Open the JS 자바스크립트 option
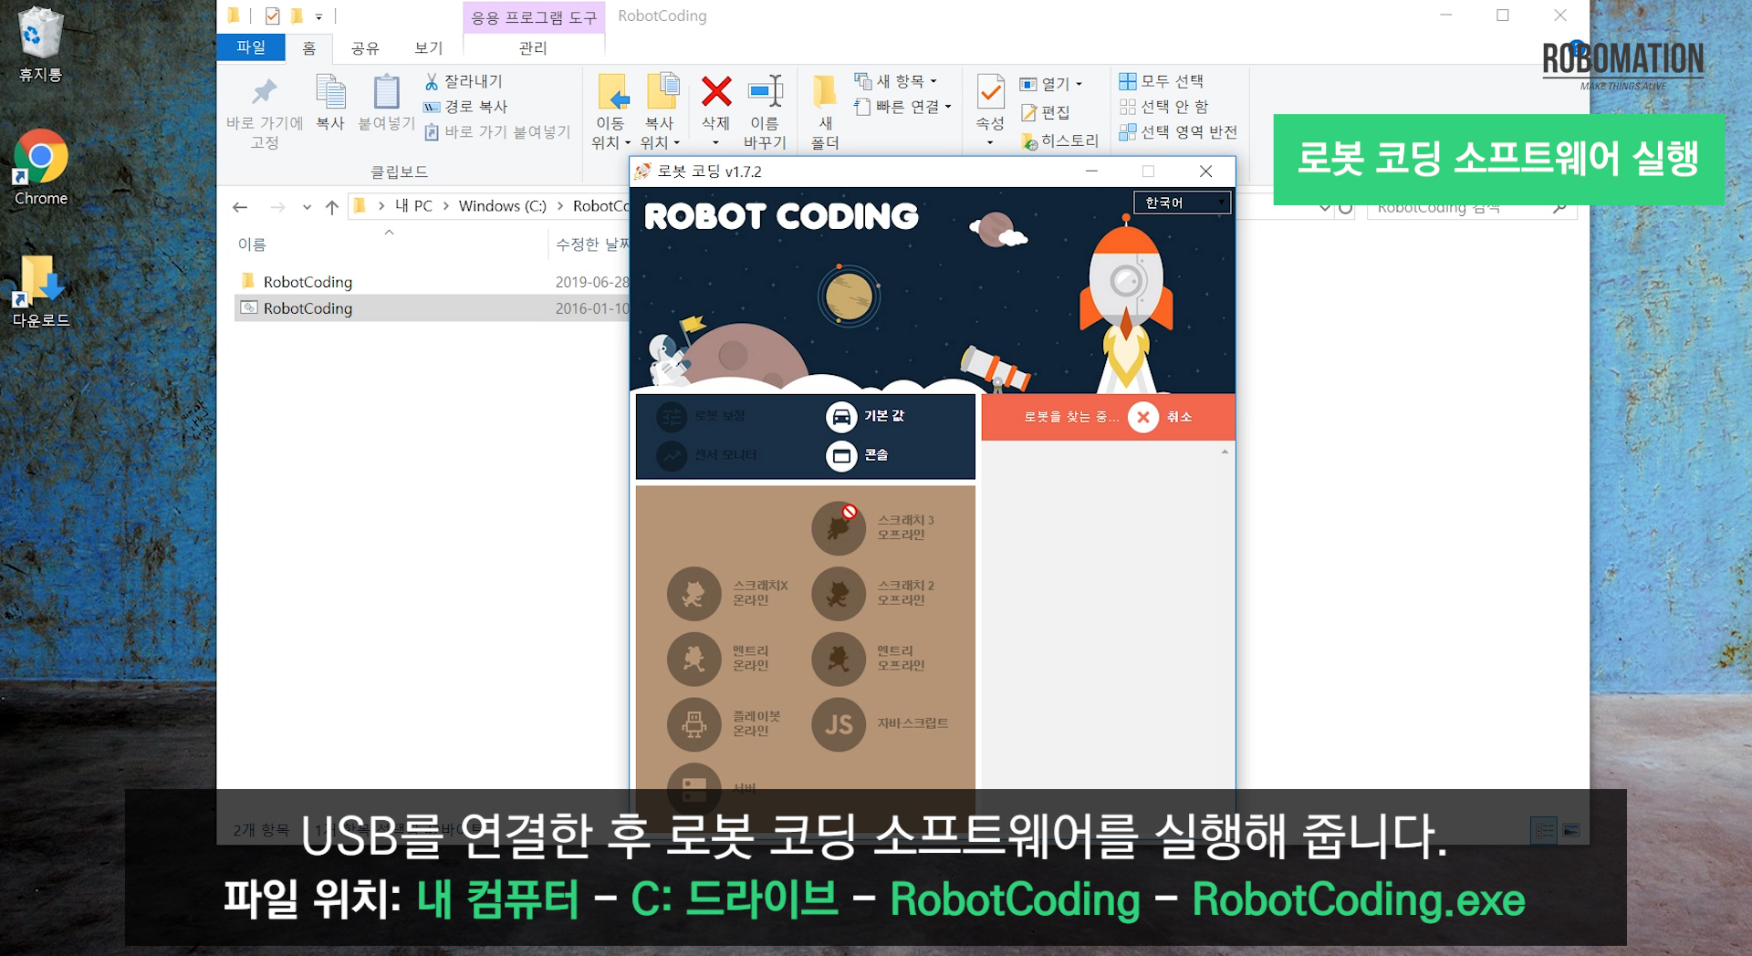This screenshot has height=956, width=1752. click(x=839, y=724)
